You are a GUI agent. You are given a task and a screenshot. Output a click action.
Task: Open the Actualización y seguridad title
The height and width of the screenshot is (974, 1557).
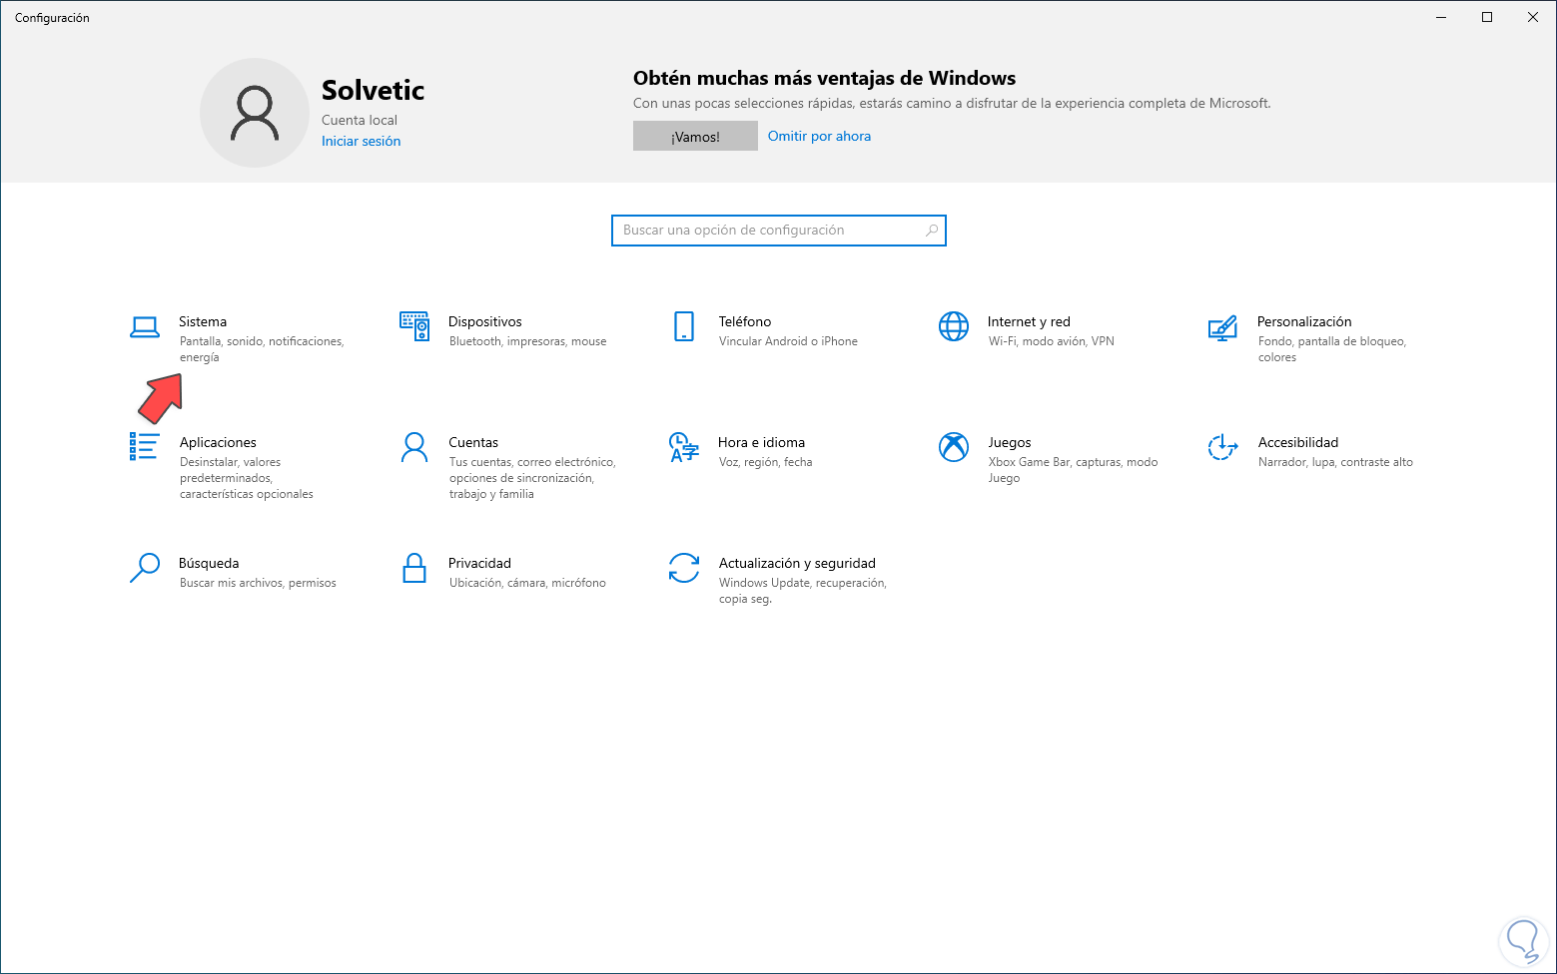[x=797, y=563]
